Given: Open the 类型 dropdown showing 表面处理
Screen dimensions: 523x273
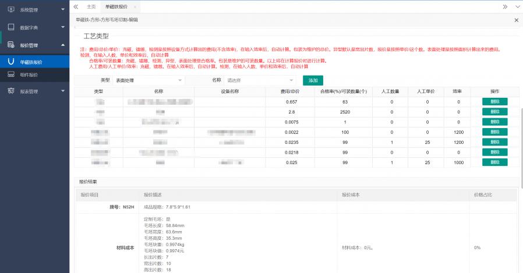Looking at the screenshot, I should click(x=149, y=80).
